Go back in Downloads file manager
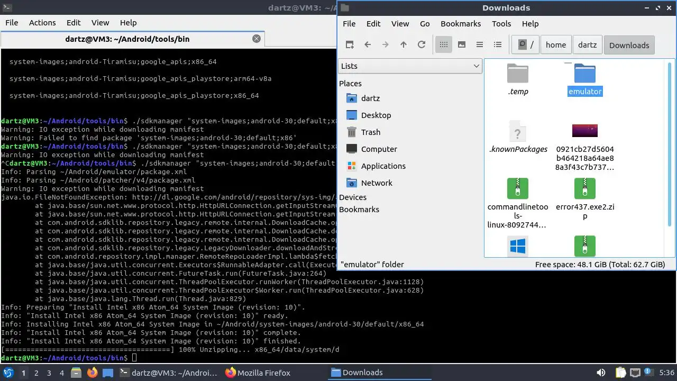The height and width of the screenshot is (381, 677). pyautogui.click(x=368, y=45)
